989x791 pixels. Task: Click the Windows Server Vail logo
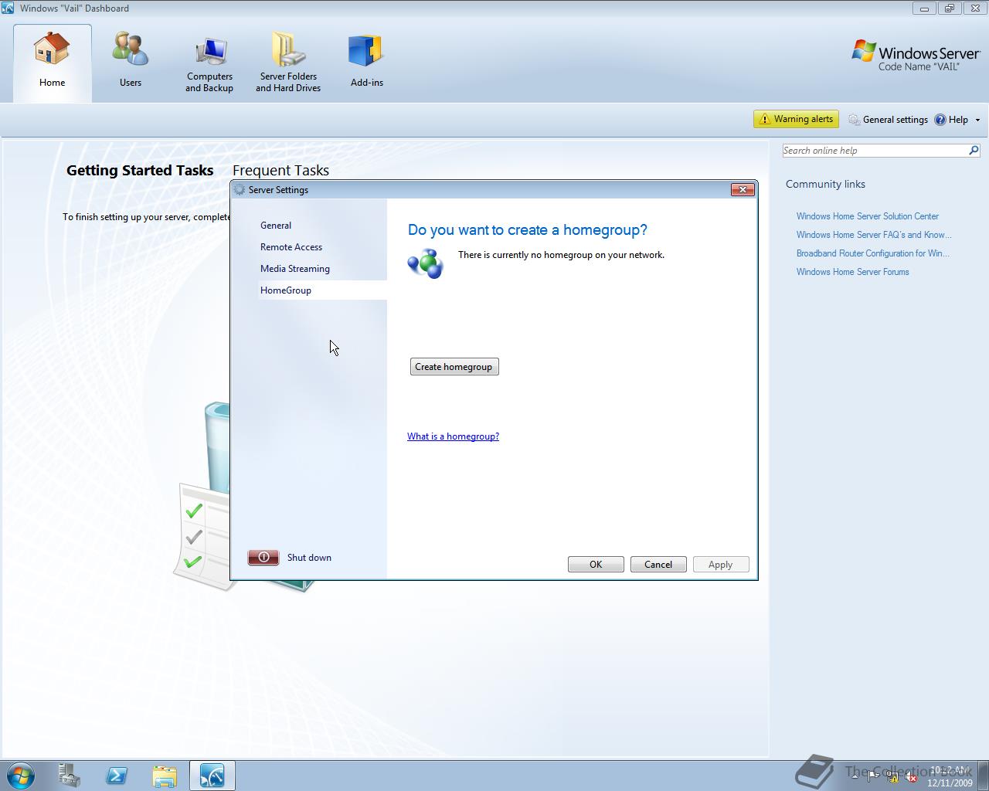[916, 56]
